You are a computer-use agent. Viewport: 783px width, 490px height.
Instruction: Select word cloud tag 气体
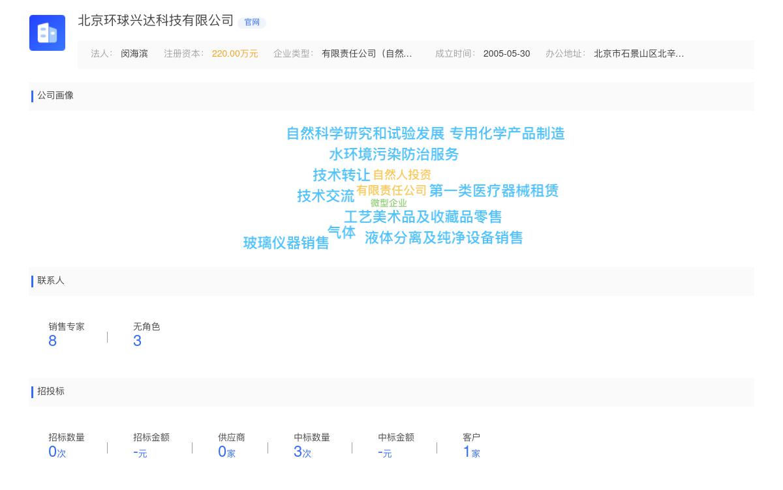click(x=341, y=233)
